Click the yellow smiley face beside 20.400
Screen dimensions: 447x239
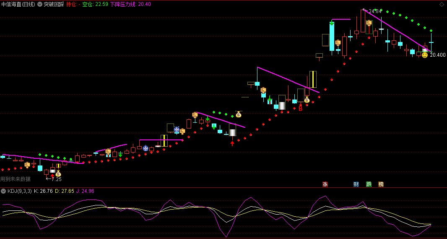coord(425,55)
